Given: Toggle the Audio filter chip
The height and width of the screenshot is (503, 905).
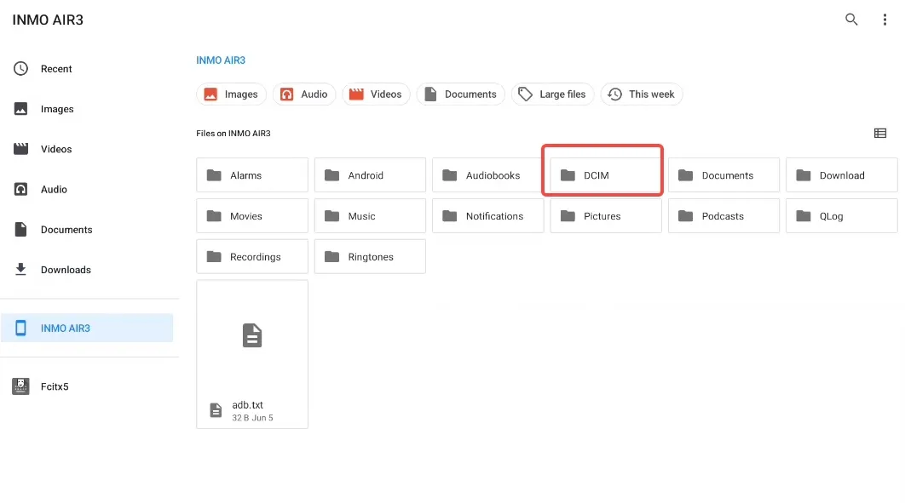Looking at the screenshot, I should point(304,94).
